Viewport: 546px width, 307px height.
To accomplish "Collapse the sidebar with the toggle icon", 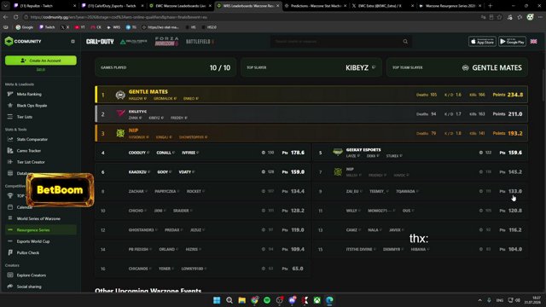I will click(73, 42).
